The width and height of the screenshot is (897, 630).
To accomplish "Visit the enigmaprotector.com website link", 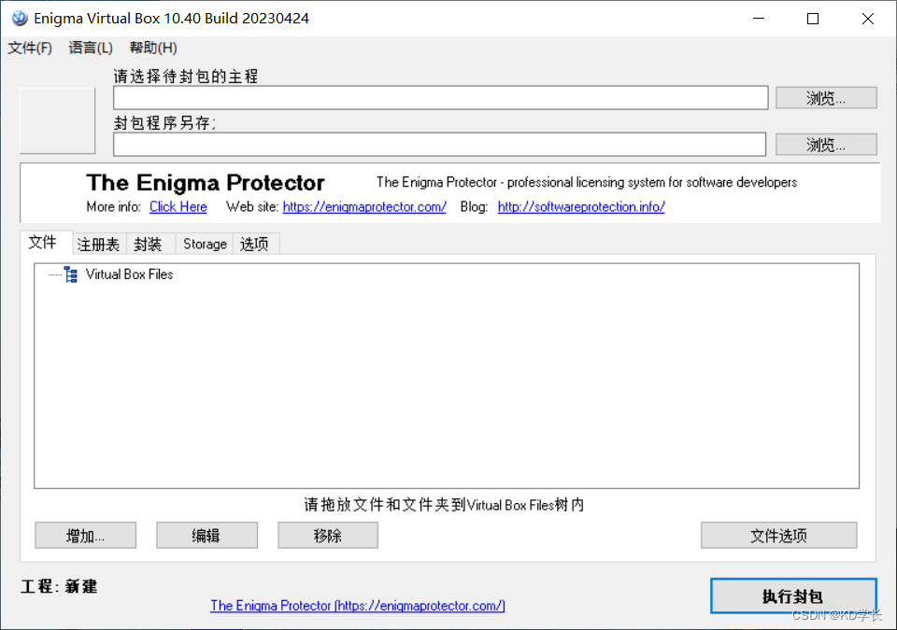I will click(x=364, y=206).
